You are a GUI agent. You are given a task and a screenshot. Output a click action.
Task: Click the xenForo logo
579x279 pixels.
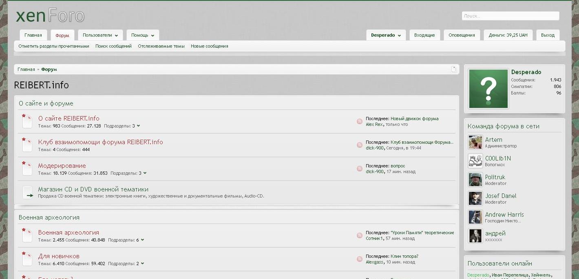point(50,16)
